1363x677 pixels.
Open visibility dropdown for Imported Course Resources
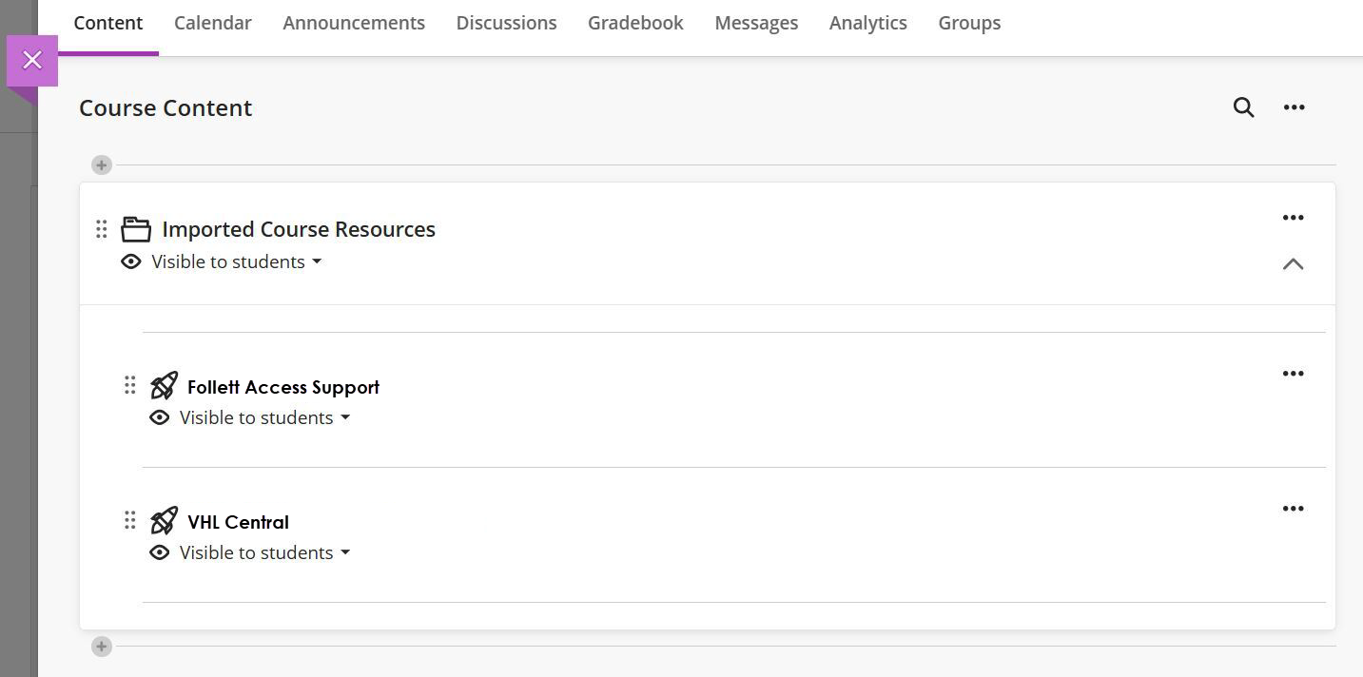pyautogui.click(x=237, y=261)
